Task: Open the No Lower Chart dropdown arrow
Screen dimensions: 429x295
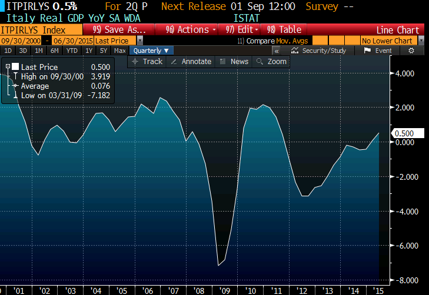Action: [x=421, y=41]
